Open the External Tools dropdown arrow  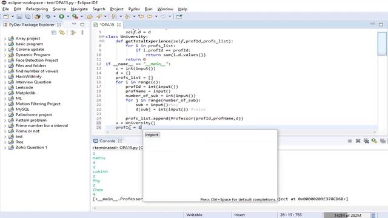pyautogui.click(x=82, y=16)
